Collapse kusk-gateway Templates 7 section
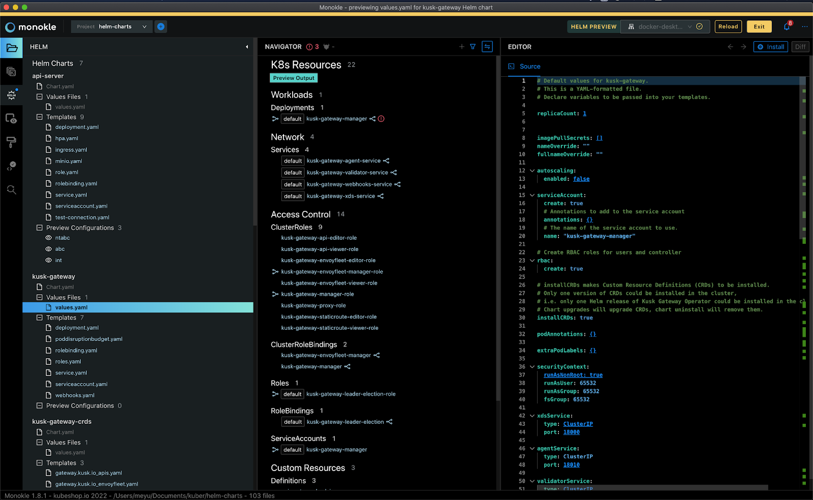 click(x=39, y=318)
